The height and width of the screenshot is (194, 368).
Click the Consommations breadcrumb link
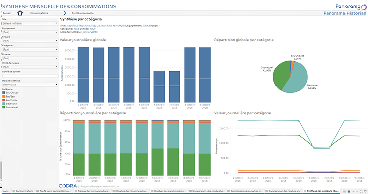(39, 13)
